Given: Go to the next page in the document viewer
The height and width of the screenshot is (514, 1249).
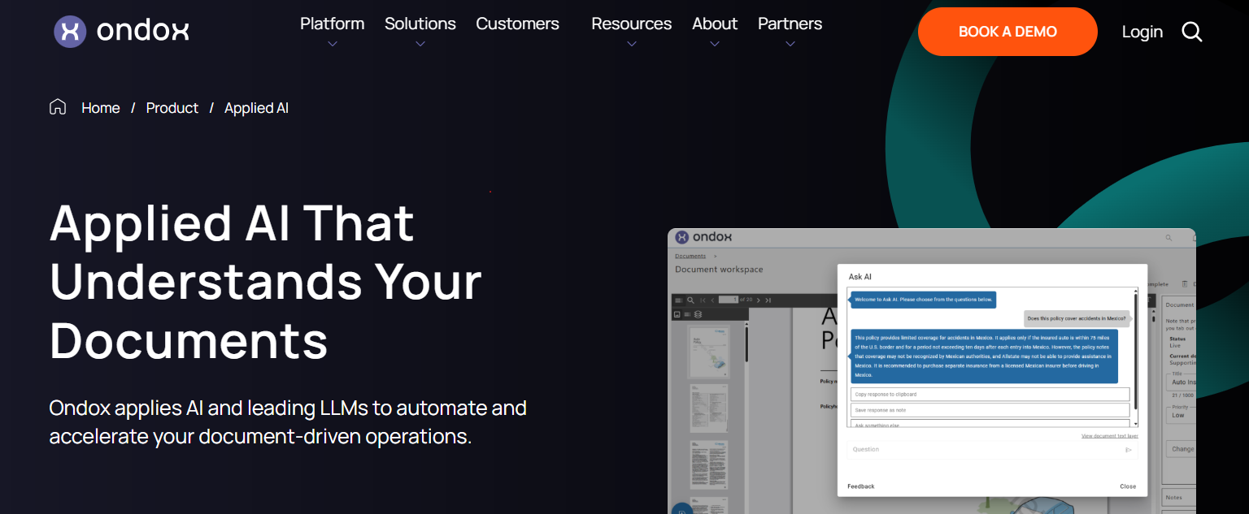Looking at the screenshot, I should click(x=758, y=300).
